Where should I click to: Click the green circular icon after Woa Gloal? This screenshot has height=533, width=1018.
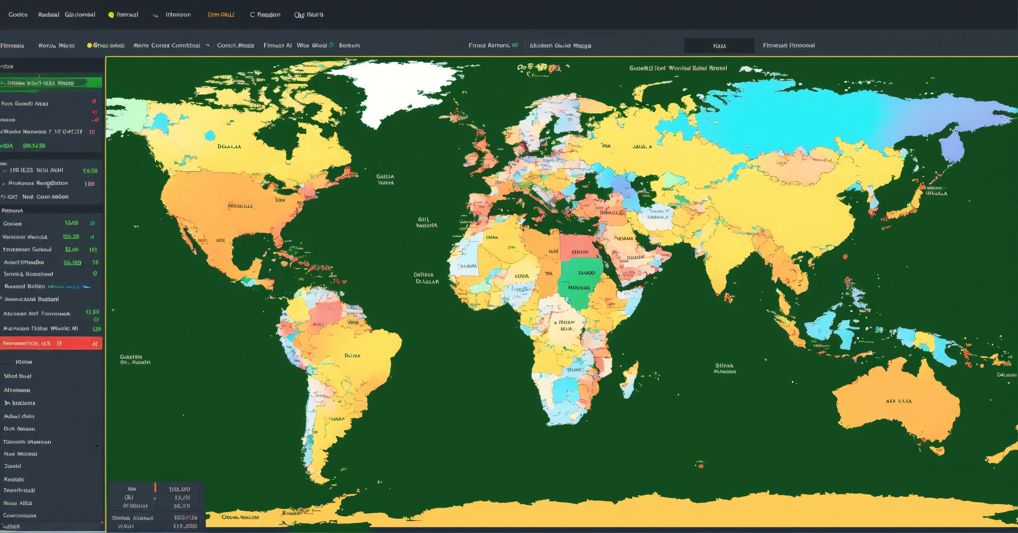[331, 45]
